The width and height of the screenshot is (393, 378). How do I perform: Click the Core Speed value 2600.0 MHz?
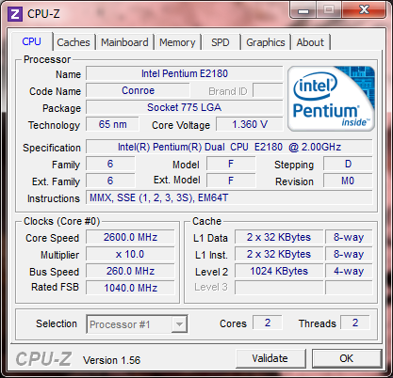coord(130,237)
